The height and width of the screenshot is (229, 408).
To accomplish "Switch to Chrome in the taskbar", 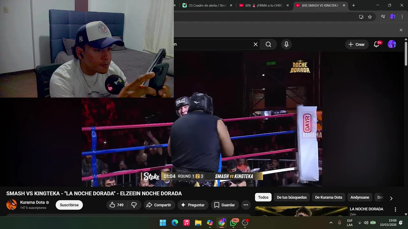I will (222, 223).
